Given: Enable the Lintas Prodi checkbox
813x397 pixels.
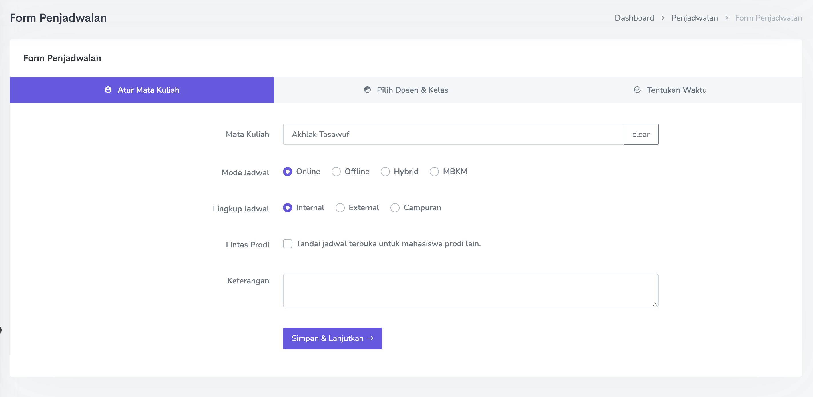Looking at the screenshot, I should tap(288, 243).
